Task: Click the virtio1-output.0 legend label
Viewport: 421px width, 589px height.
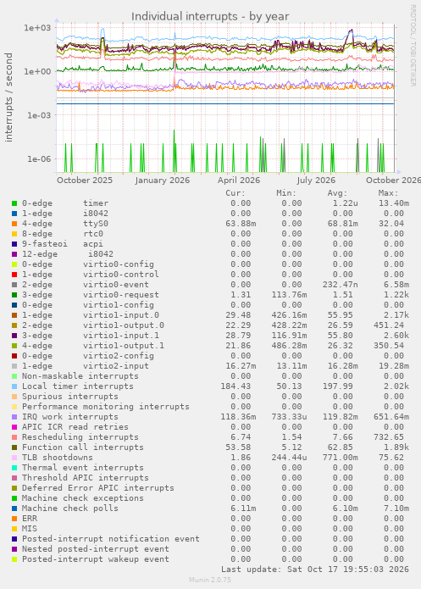Action: (x=124, y=325)
